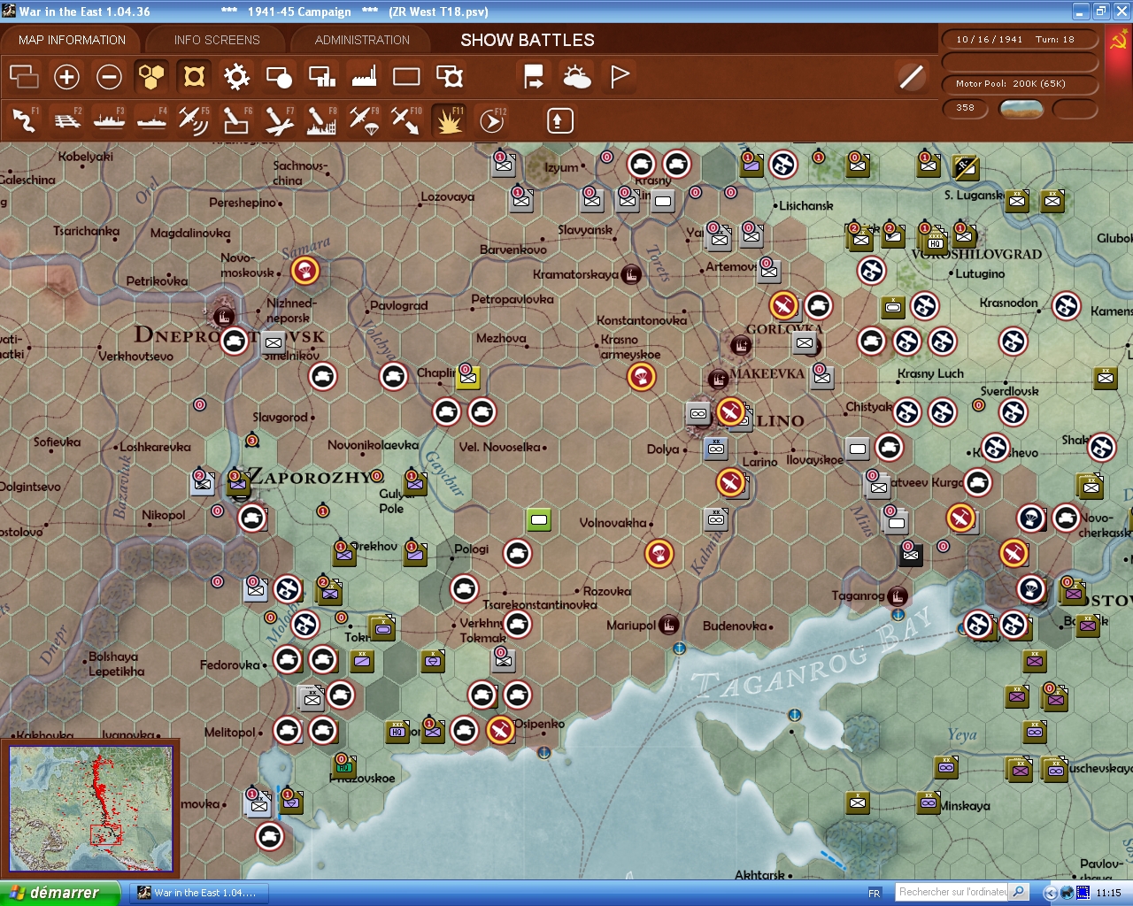Click the taskbar search magnifier button

click(x=1019, y=892)
